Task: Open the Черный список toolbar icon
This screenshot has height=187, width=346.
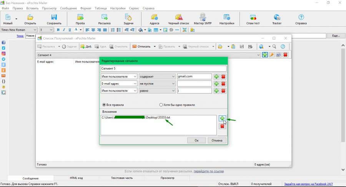Action: 178,20
